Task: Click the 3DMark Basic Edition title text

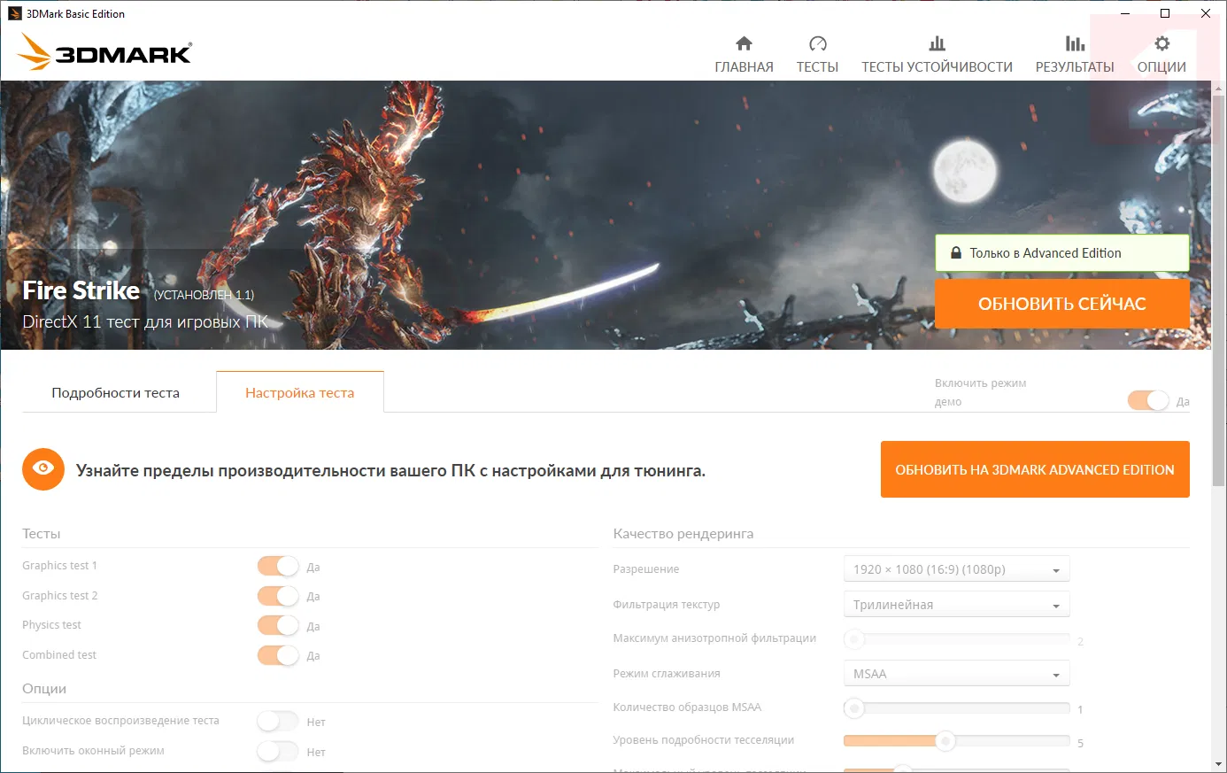Action: pyautogui.click(x=75, y=14)
